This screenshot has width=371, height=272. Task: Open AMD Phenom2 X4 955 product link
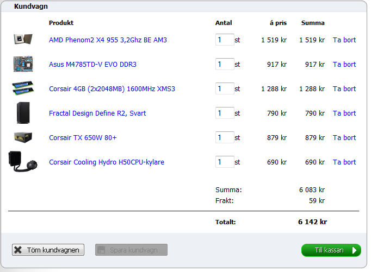pos(108,40)
